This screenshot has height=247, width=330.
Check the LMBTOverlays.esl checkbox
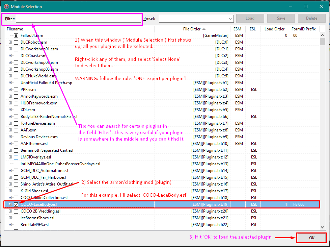(x=16, y=157)
